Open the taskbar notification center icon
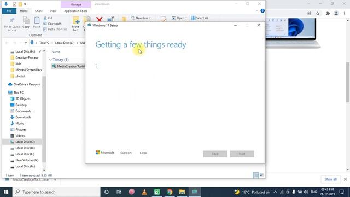Image resolution: width=350 pixels, height=197 pixels. [x=341, y=192]
